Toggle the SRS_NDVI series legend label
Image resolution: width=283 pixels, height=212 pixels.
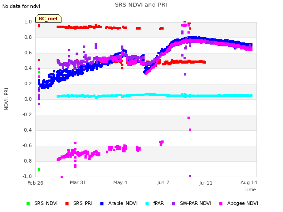tap(46, 203)
